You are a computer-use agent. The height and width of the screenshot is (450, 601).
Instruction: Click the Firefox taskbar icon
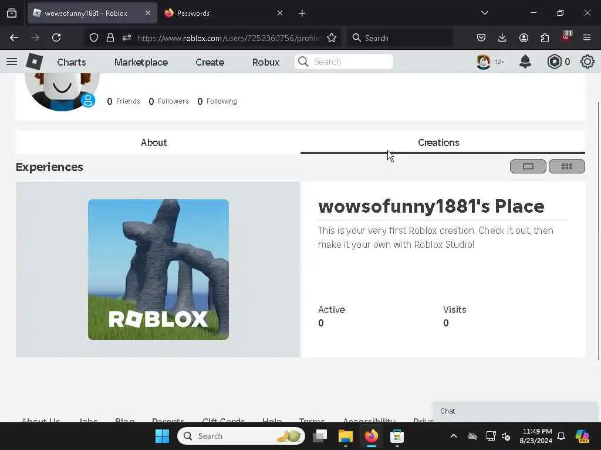click(x=371, y=436)
